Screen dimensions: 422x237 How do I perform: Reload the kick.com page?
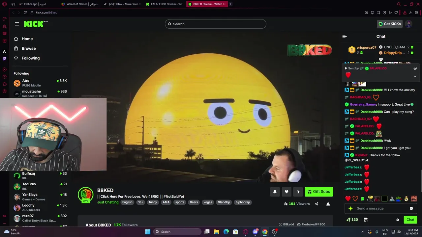tap(25, 13)
